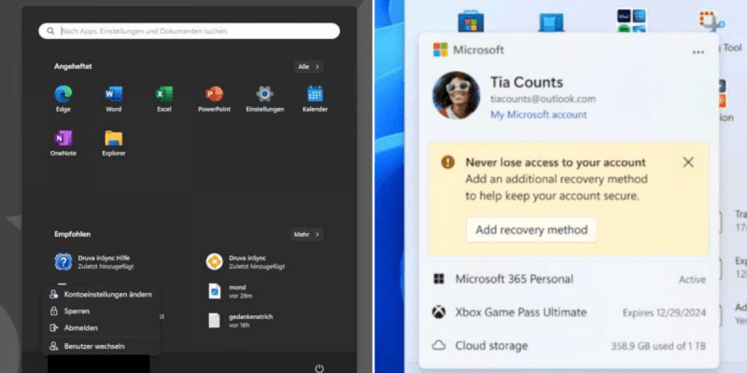Click the search magnifier icon

click(51, 32)
